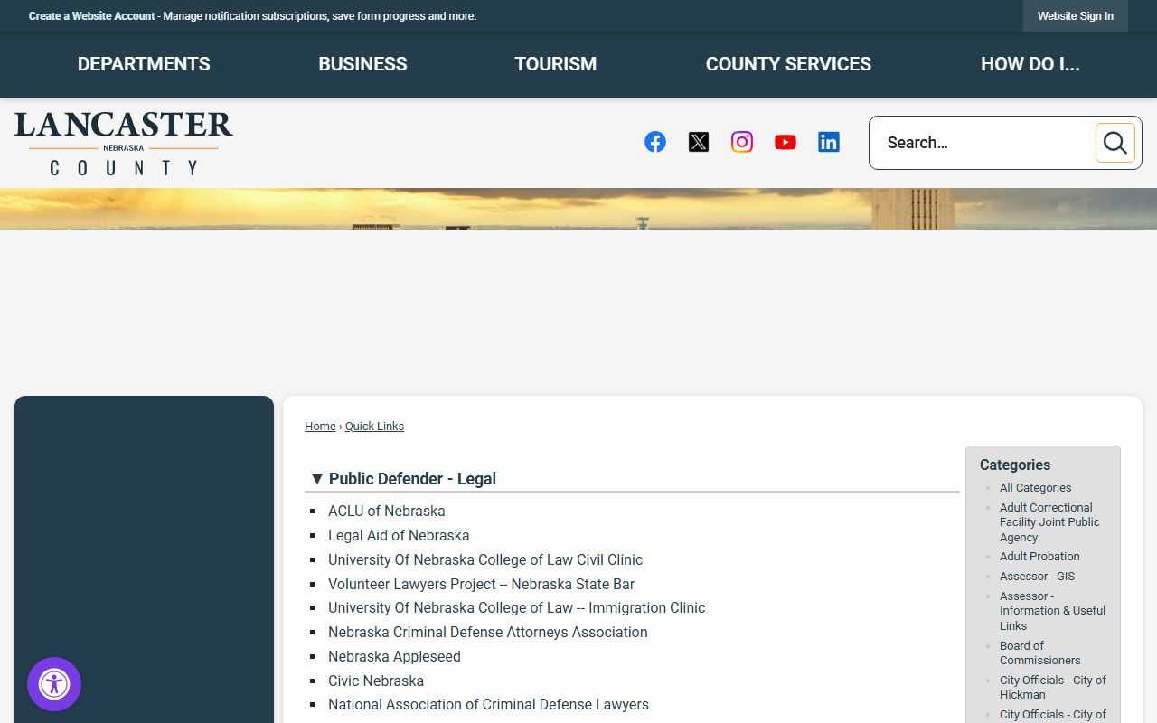This screenshot has width=1157, height=723.
Task: Open Volunteer Lawyers Project link
Action: click(x=482, y=585)
